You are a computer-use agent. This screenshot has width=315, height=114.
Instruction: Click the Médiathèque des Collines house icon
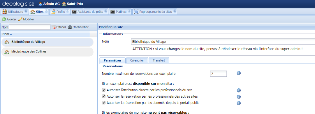tap(7, 52)
